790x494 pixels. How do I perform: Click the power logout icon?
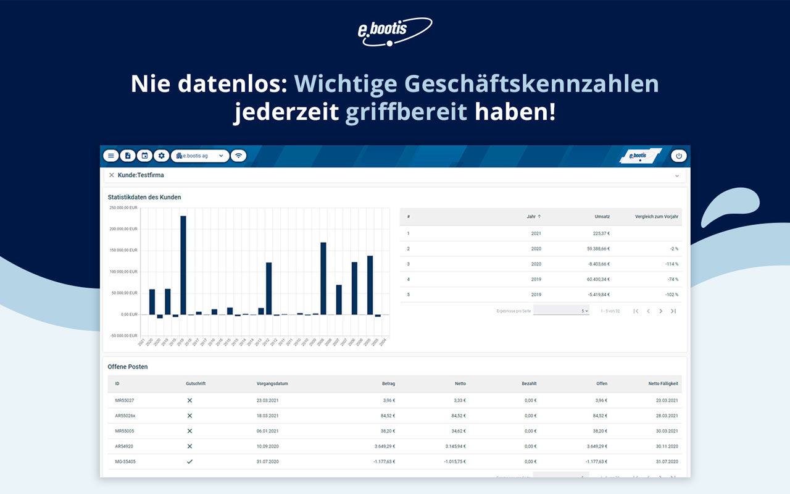click(679, 156)
